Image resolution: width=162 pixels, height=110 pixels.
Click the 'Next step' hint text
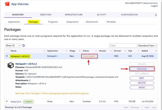click(x=52, y=93)
